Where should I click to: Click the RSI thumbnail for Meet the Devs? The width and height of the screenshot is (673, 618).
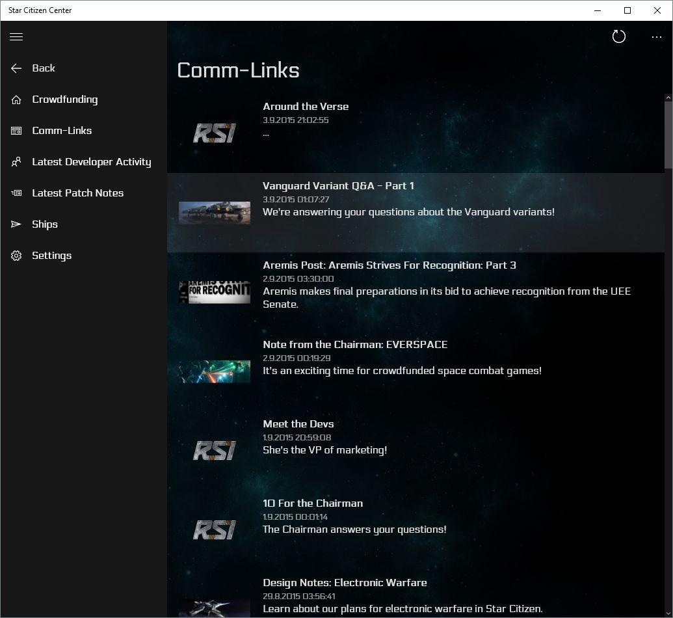(x=215, y=451)
